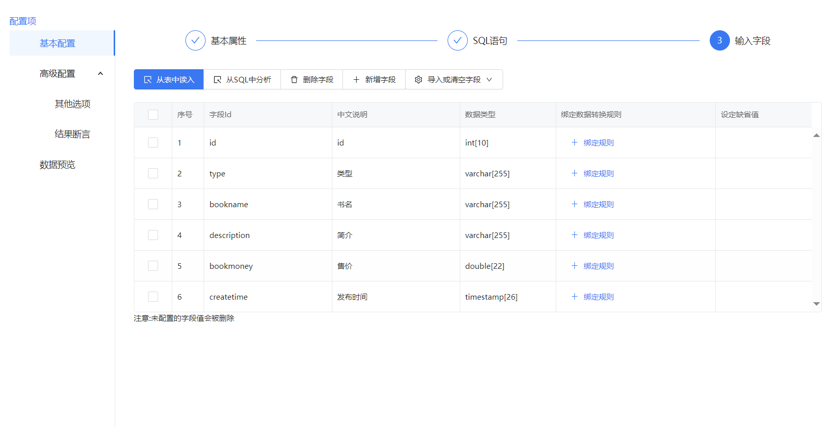Click the 删除字段 button

pos(312,79)
